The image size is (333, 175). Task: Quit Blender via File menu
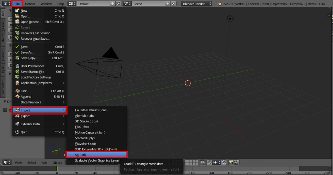(x=39, y=132)
